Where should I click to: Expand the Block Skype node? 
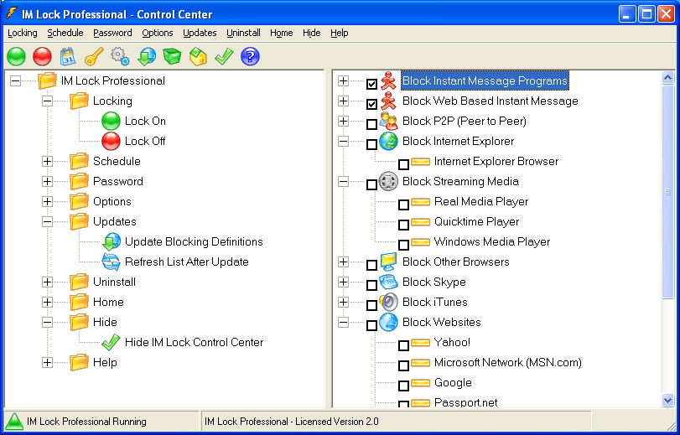pos(343,282)
